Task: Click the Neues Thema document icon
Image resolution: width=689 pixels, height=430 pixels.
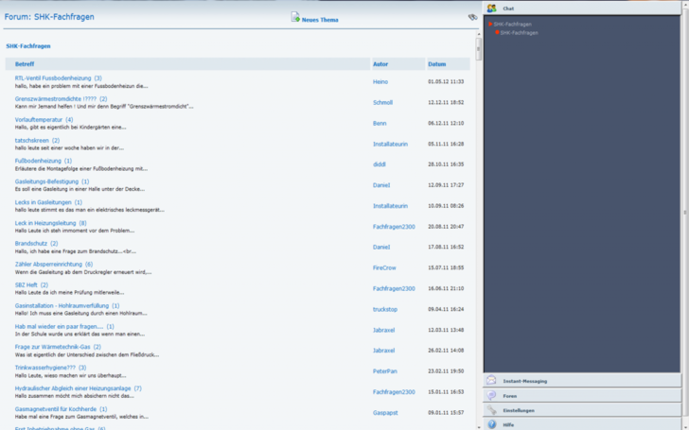Action: [x=295, y=17]
